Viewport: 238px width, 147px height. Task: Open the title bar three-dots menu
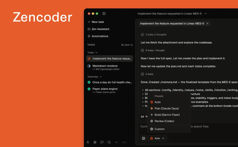[205, 14]
